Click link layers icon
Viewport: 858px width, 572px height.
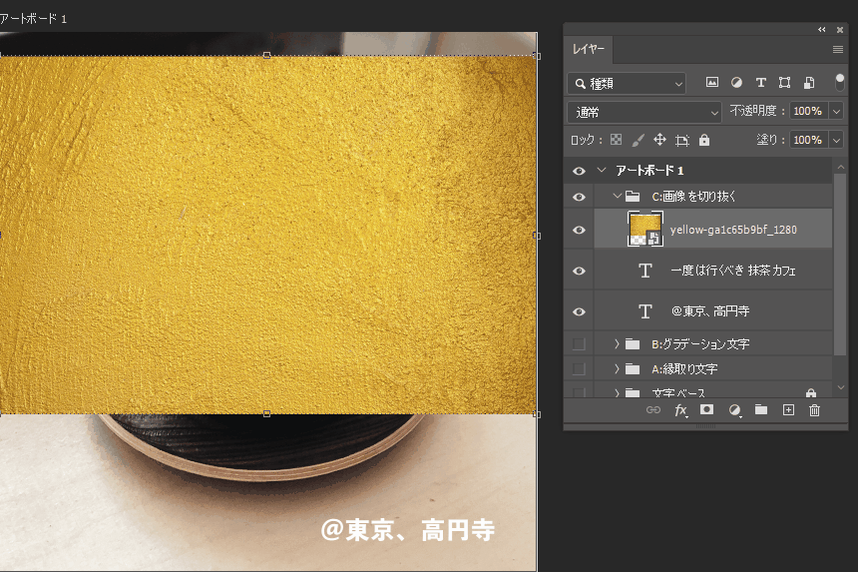point(653,410)
